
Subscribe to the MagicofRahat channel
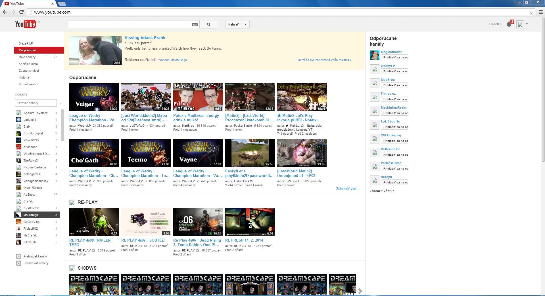point(395,58)
